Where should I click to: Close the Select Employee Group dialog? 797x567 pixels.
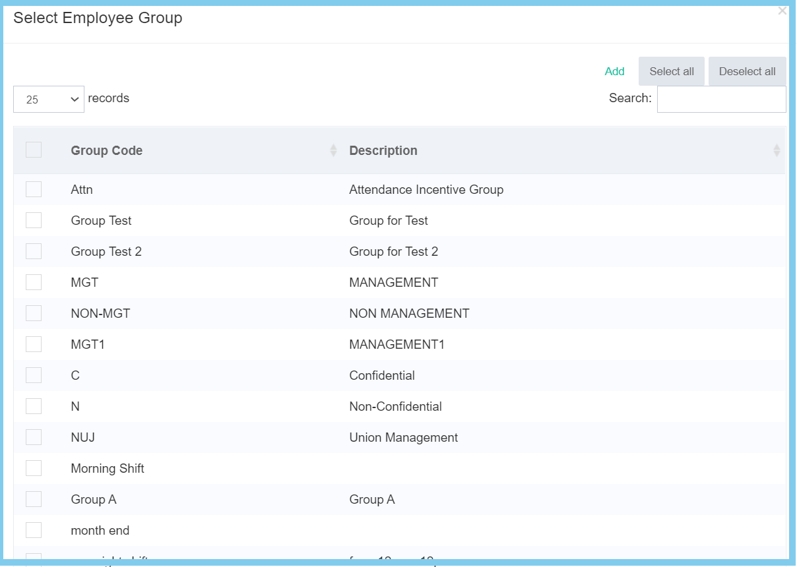[782, 11]
